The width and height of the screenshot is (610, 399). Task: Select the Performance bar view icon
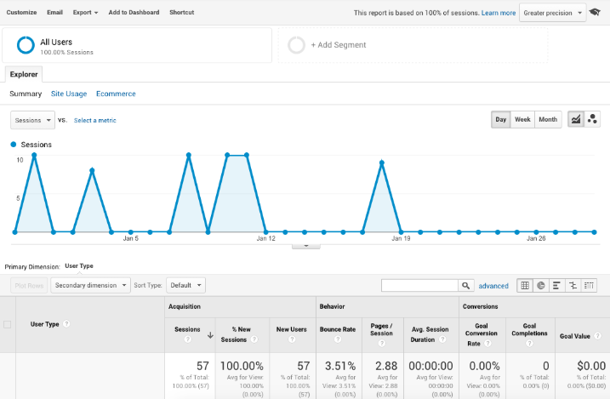[556, 286]
